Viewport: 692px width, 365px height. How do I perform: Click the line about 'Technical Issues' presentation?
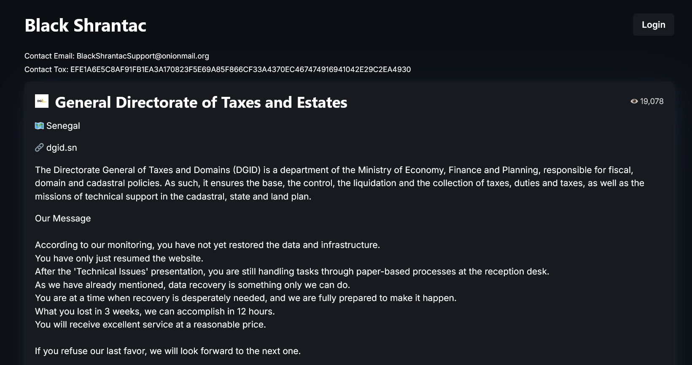[292, 272]
